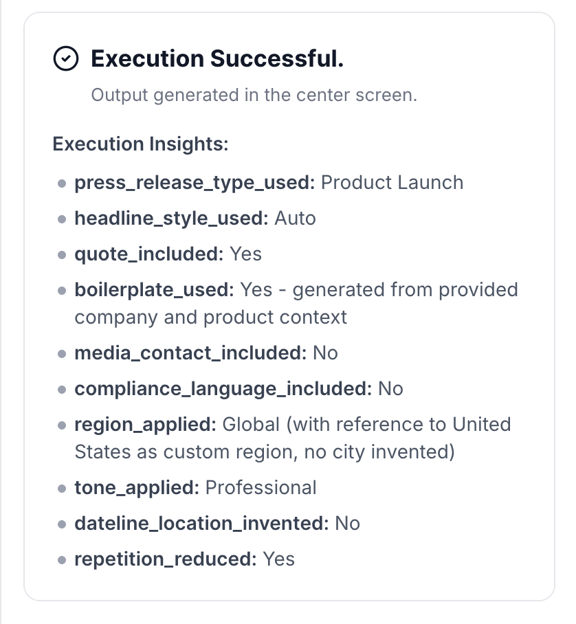Select the quote_included label
The image size is (576, 624).
149,254
